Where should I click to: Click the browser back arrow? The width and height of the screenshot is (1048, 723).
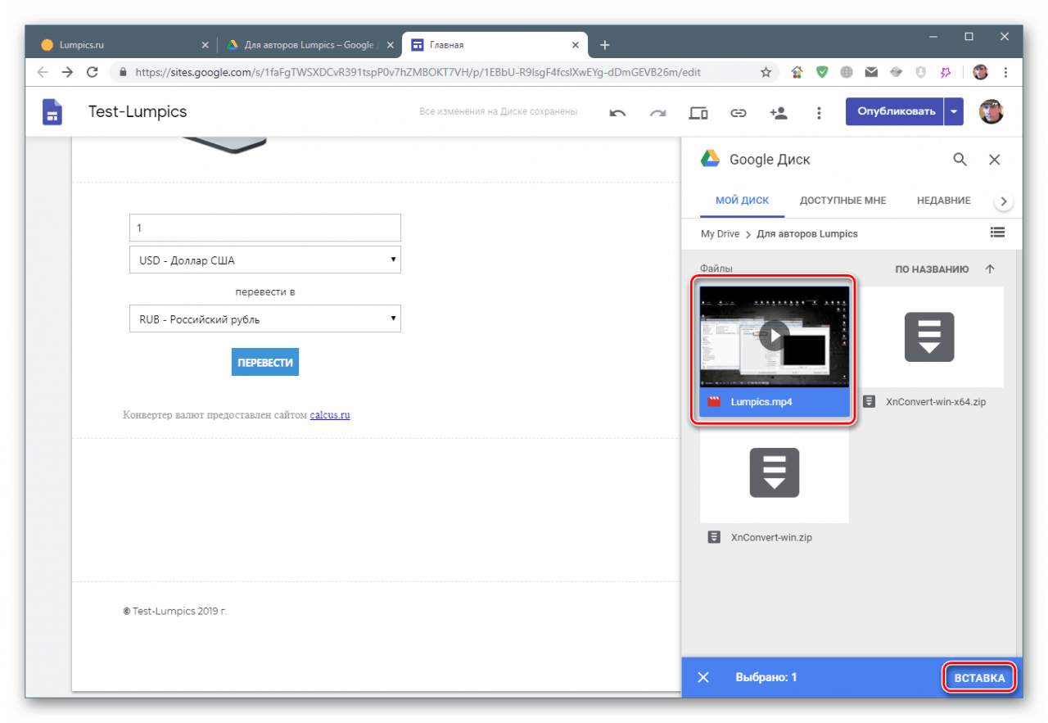[x=43, y=72]
